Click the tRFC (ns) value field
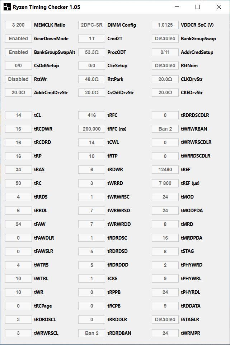 92,129
